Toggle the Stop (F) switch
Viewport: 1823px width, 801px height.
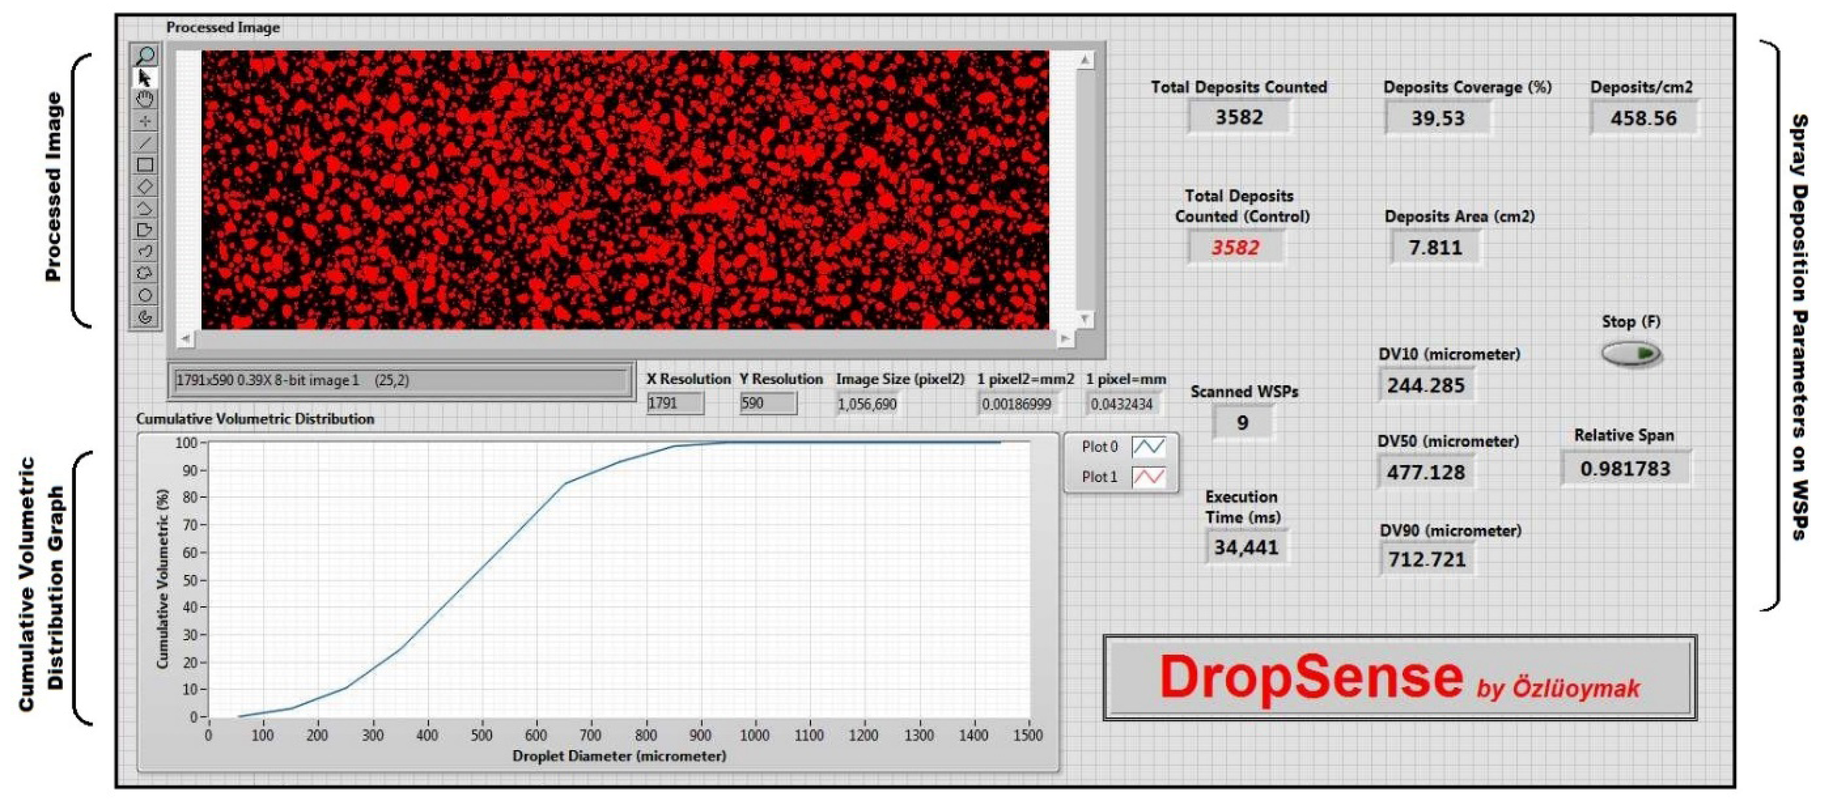[x=1631, y=353]
